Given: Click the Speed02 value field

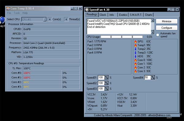Looking at the screenshot, I should [101, 83].
